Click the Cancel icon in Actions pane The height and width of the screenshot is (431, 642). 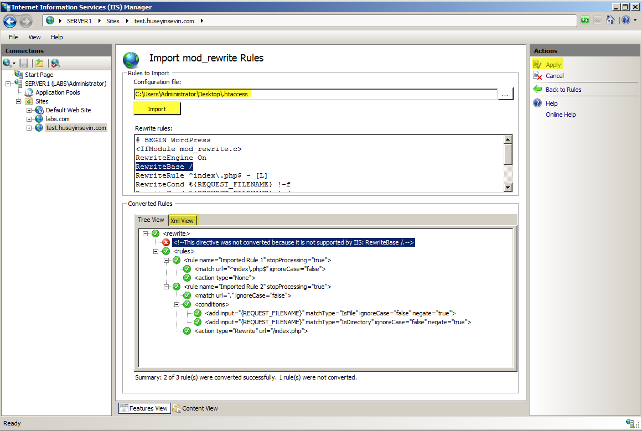click(537, 76)
